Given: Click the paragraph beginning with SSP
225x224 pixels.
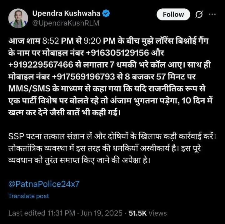Looking at the screenshot, I should (x=112, y=149).
